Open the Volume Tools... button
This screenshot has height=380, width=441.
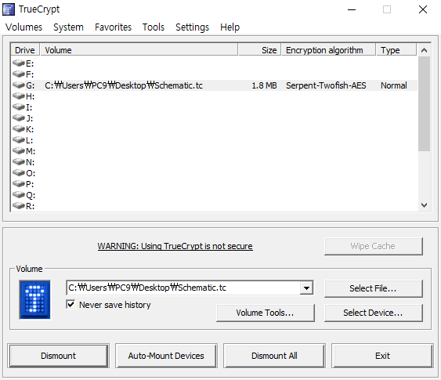coord(266,313)
